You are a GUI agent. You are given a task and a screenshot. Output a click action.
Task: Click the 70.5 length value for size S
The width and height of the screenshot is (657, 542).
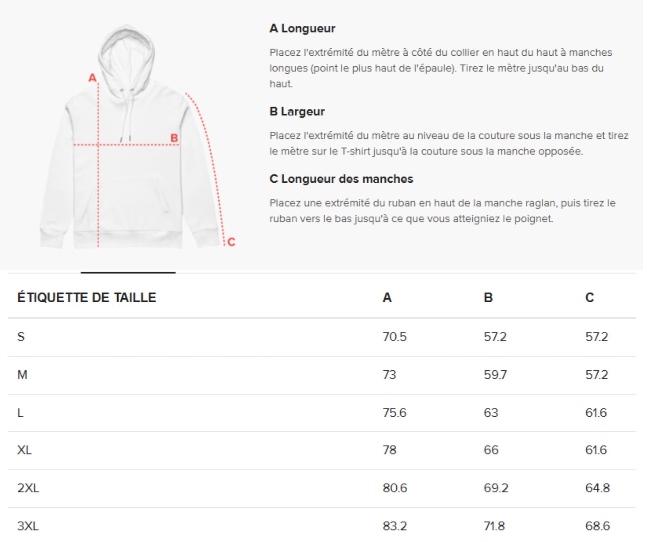point(394,337)
